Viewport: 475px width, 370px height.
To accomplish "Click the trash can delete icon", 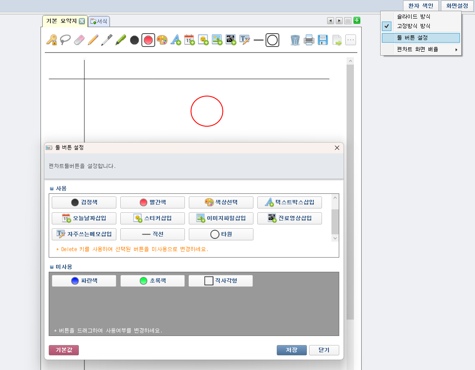I will tap(295, 40).
